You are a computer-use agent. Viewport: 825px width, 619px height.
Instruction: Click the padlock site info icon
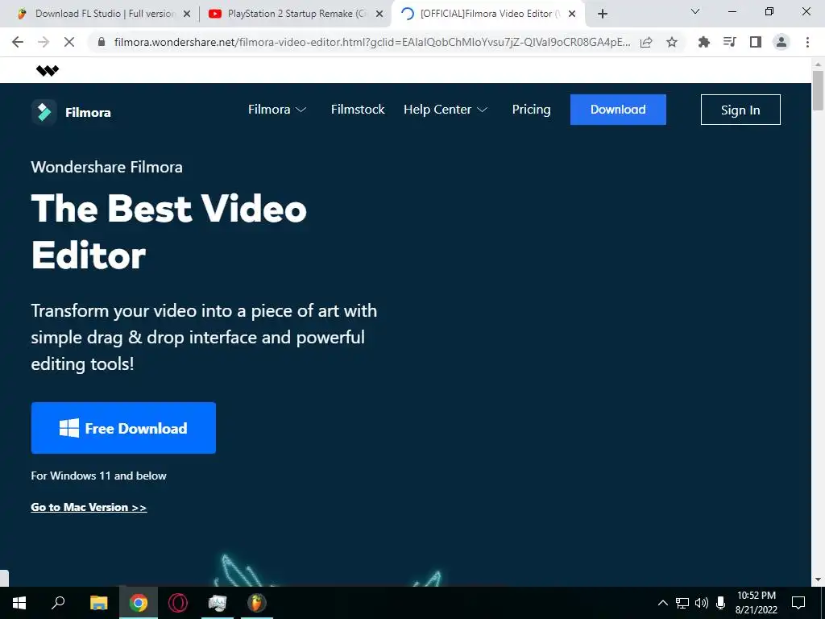click(102, 42)
